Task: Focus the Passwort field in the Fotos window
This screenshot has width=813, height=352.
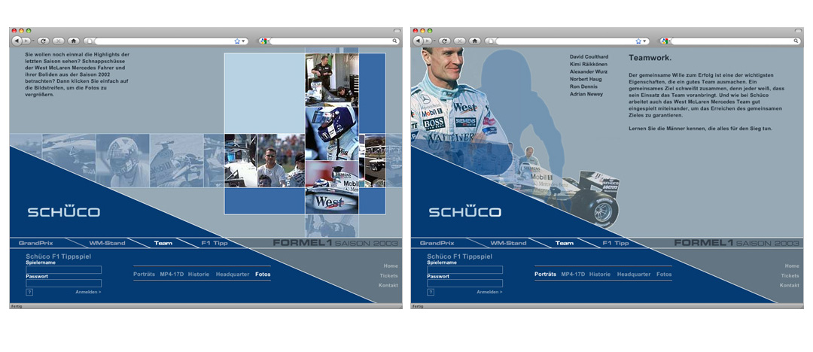Action: click(64, 284)
